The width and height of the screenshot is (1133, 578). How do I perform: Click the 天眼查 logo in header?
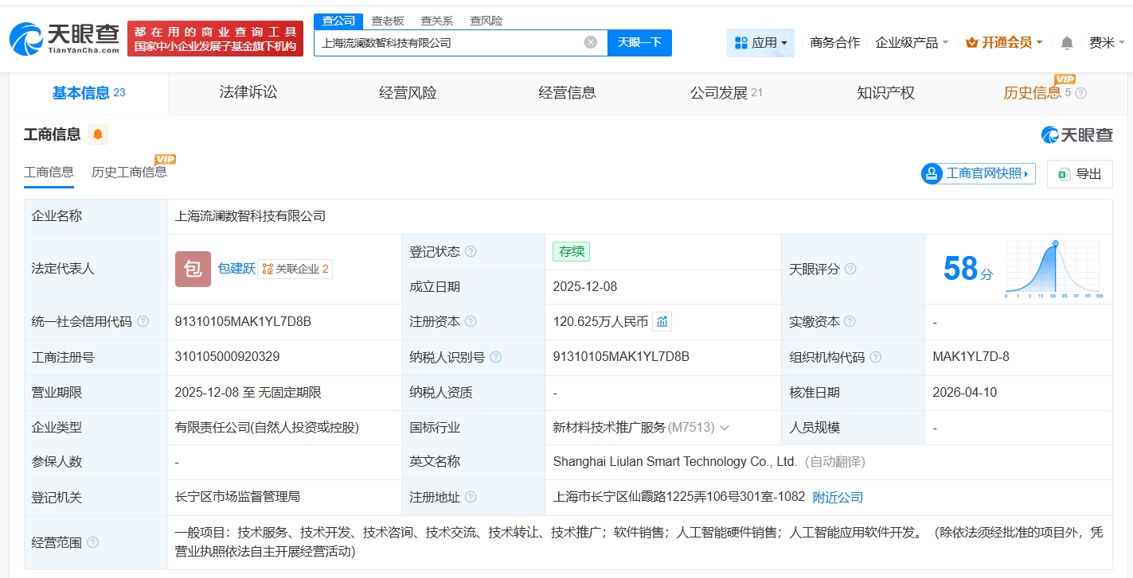pos(64,38)
